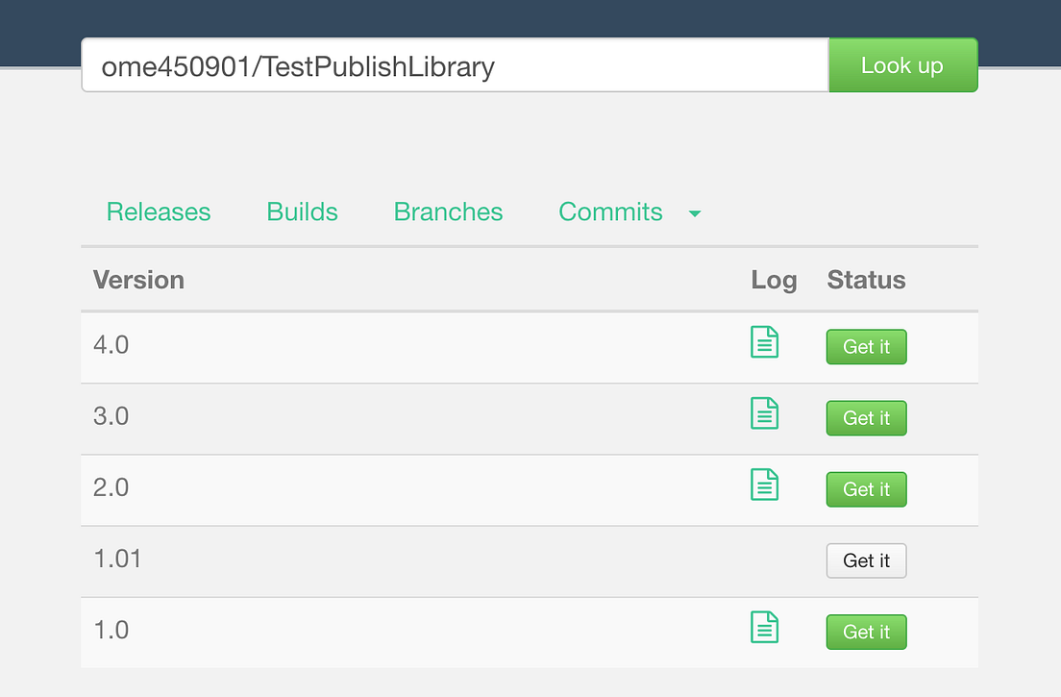Select the repository name input field
The image size is (1061, 697).
click(452, 65)
